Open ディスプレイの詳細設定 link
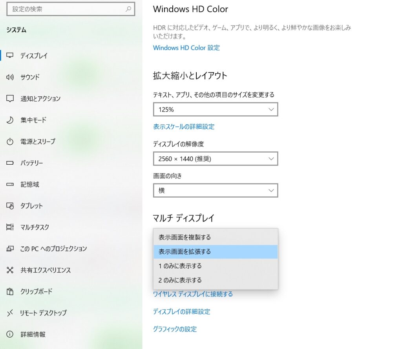Image resolution: width=402 pixels, height=349 pixels. (182, 312)
